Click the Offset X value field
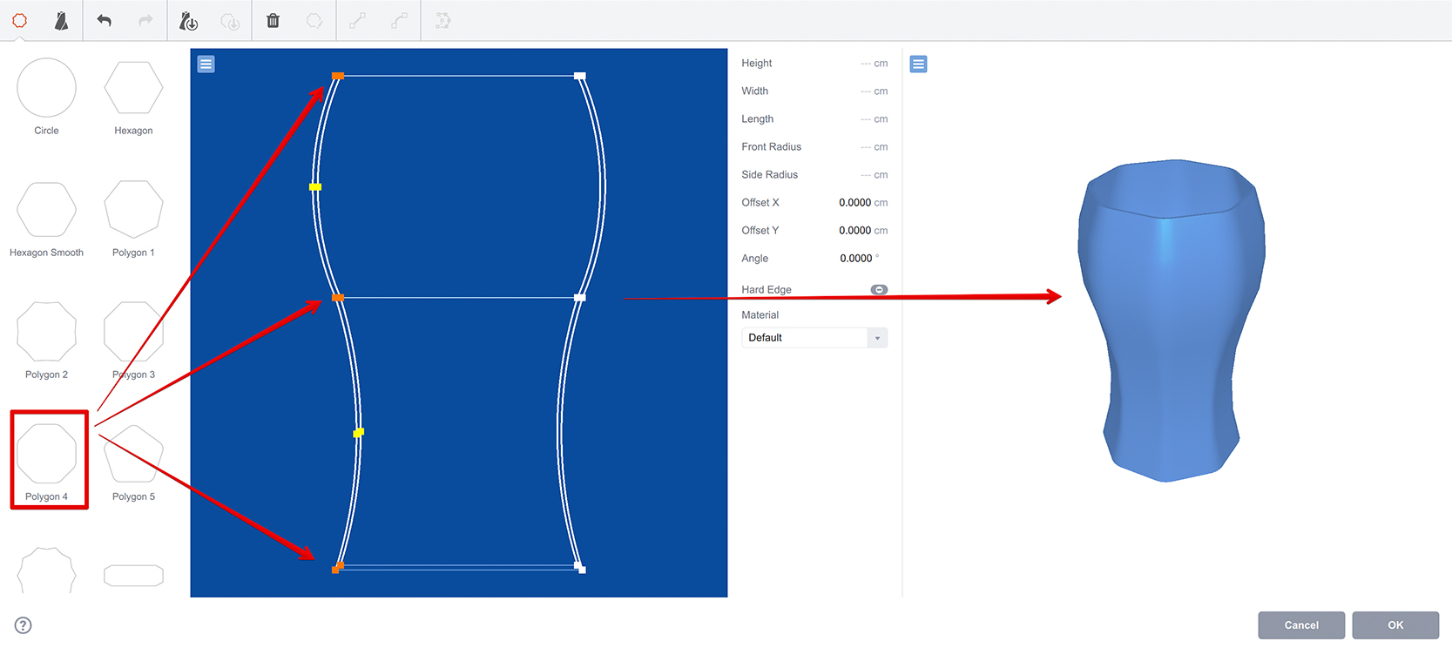Image resolution: width=1452 pixels, height=648 pixels. [x=854, y=203]
